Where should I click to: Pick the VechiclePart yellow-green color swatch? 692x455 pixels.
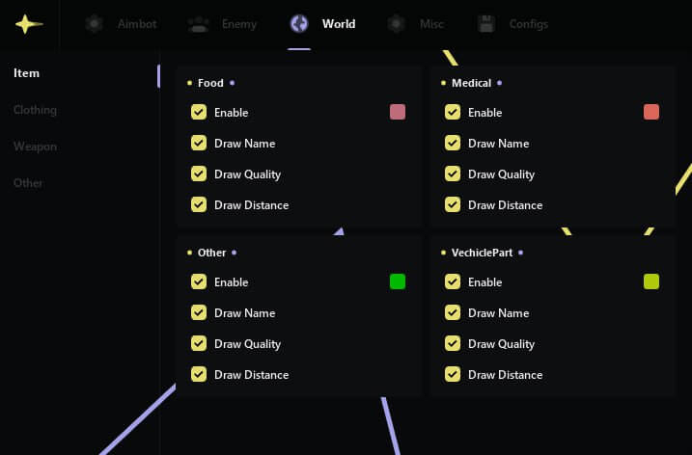point(651,281)
